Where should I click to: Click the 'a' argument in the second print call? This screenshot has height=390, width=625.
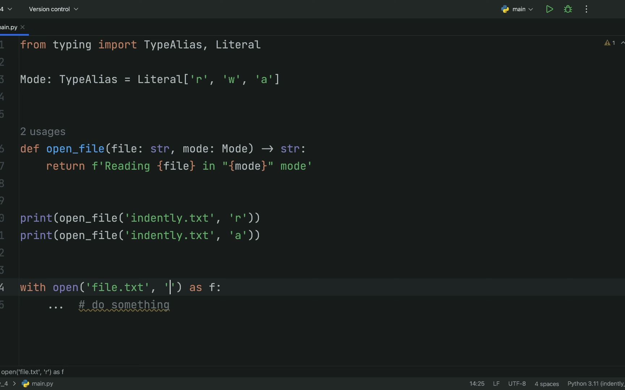[x=238, y=235]
